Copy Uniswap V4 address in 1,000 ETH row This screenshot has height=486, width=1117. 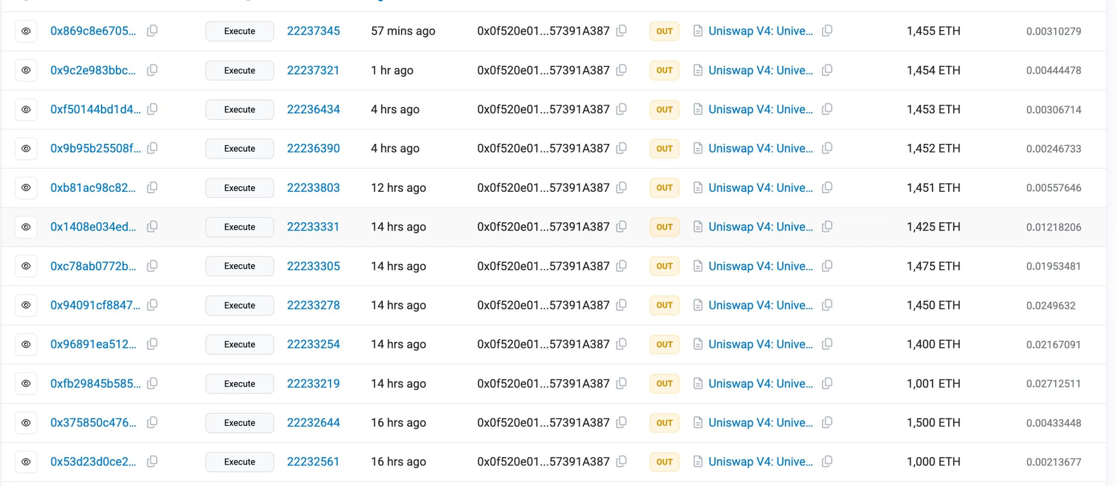pyautogui.click(x=827, y=461)
